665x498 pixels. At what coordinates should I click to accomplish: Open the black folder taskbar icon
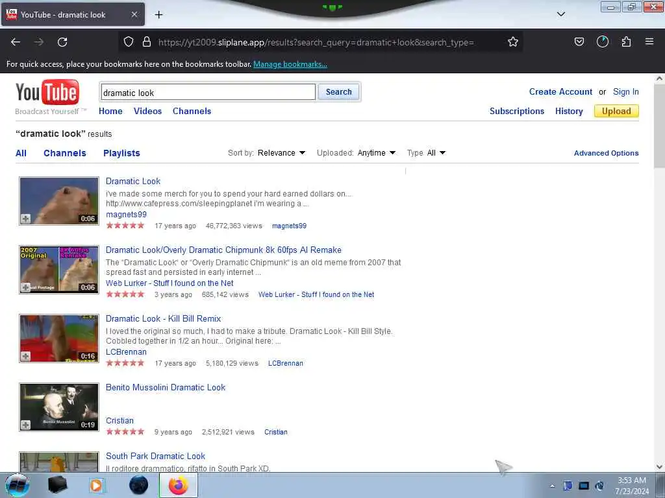point(57,485)
